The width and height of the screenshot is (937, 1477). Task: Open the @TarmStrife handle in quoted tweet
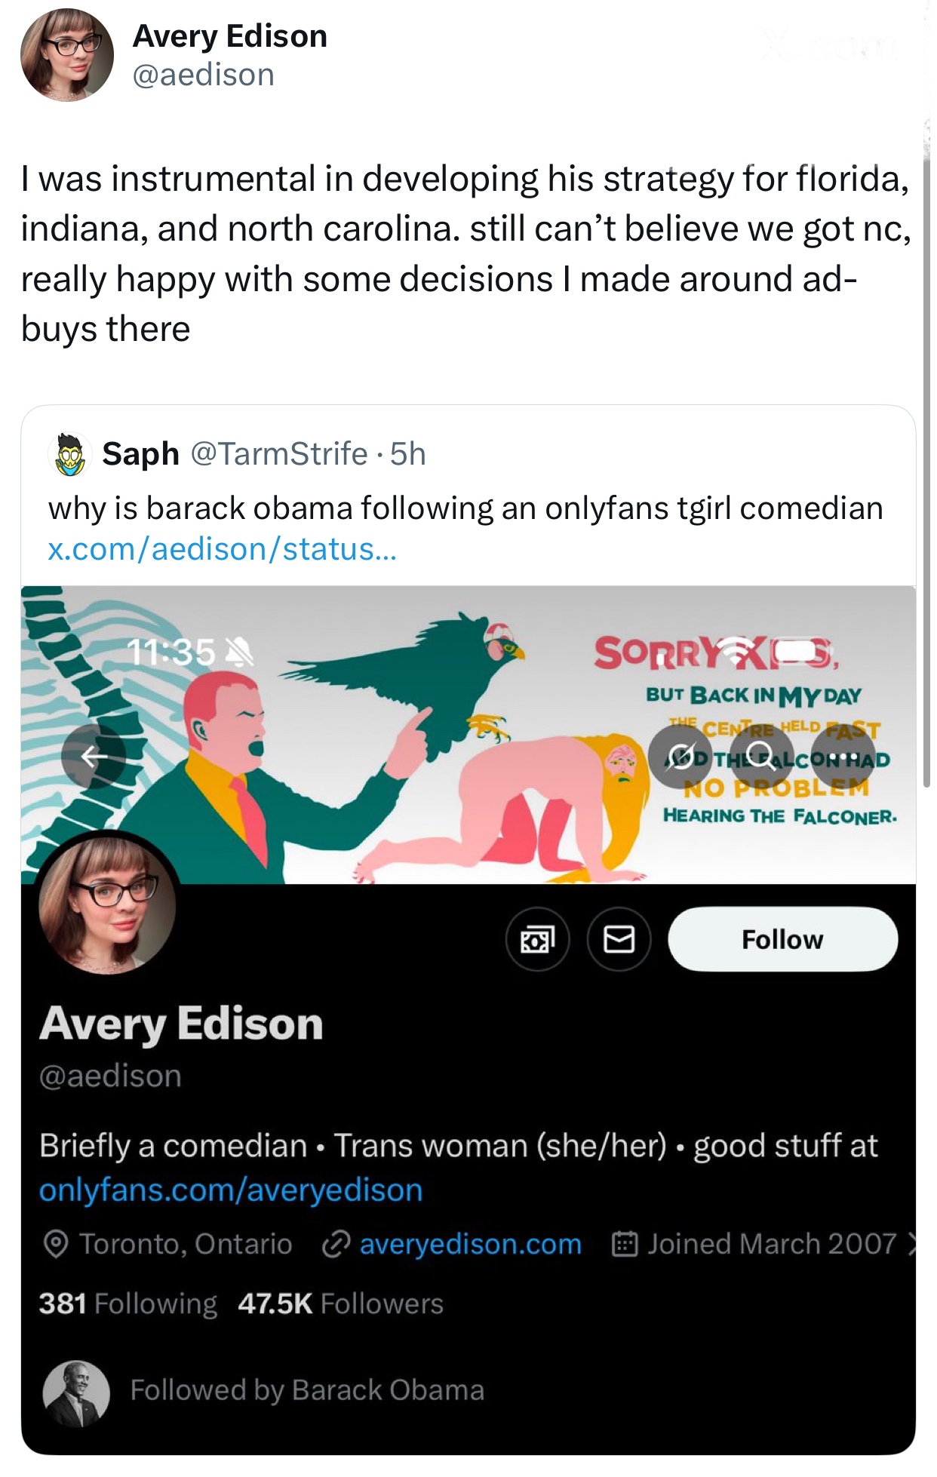pos(279,454)
